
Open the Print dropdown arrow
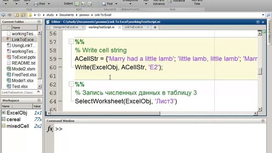[49, 4]
